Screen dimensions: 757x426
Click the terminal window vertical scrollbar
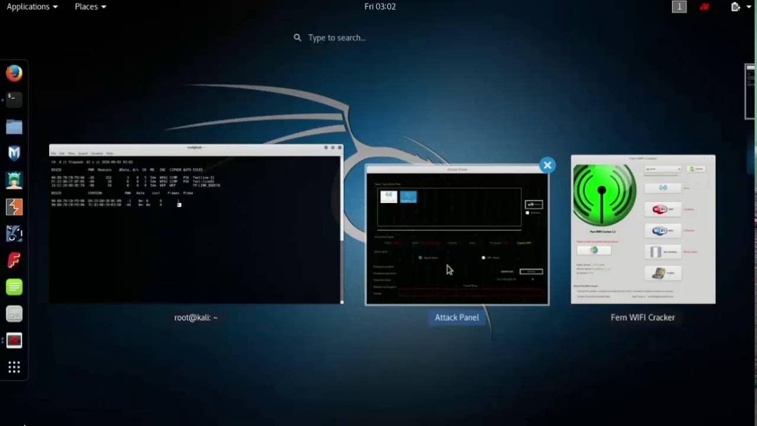[341, 230]
